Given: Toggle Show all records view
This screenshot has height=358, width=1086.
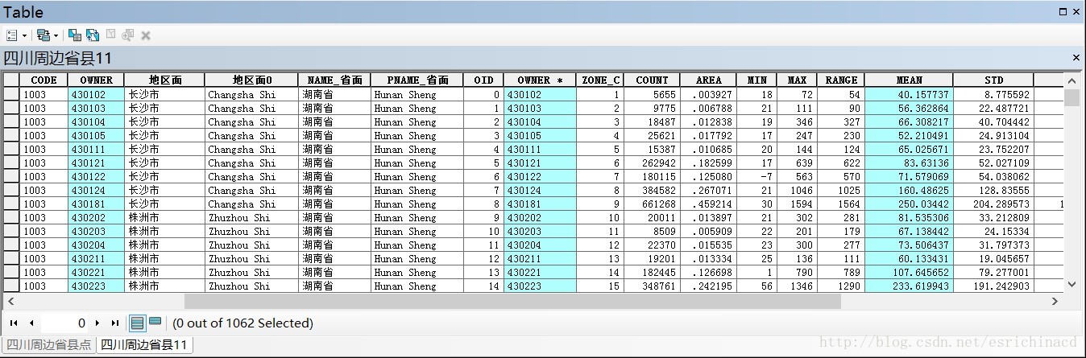Looking at the screenshot, I should pos(138,323).
